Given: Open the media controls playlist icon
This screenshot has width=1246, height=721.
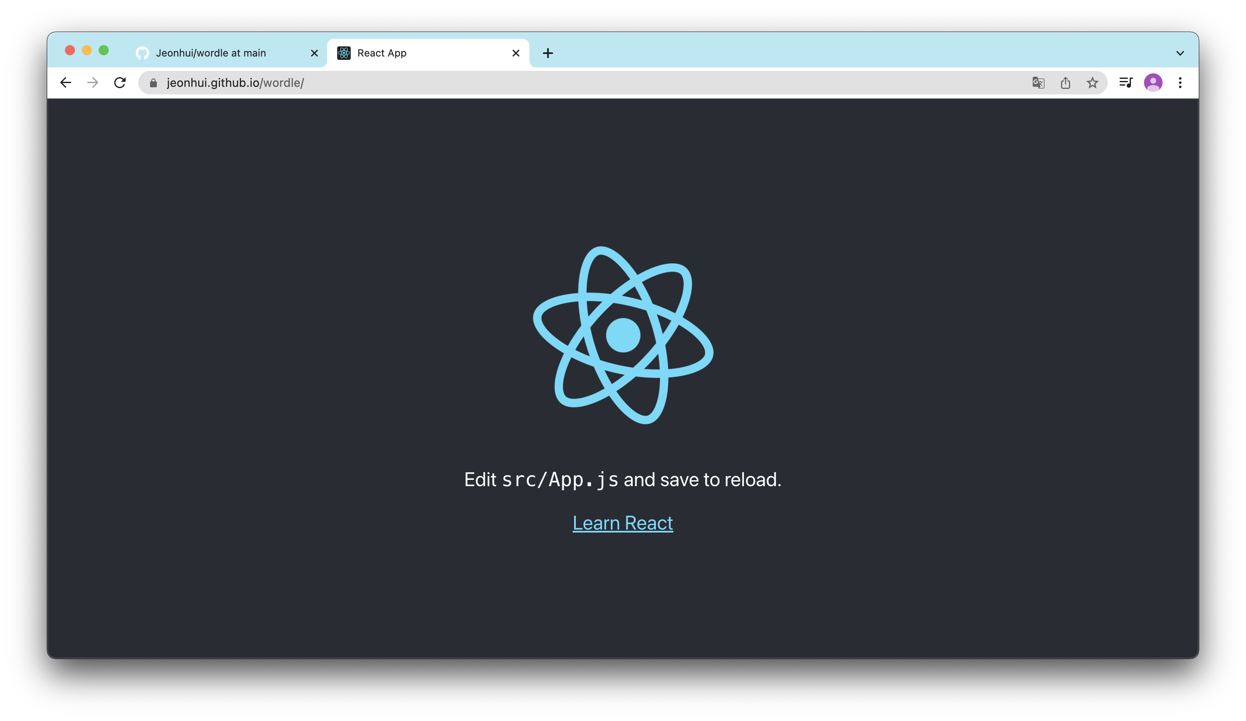Looking at the screenshot, I should (x=1126, y=83).
